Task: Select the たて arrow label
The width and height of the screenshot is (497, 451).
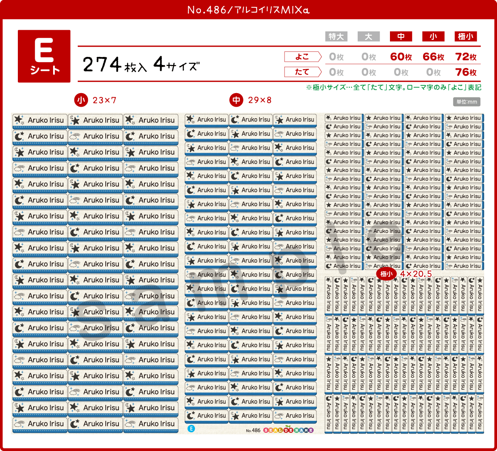Action: pos(303,72)
